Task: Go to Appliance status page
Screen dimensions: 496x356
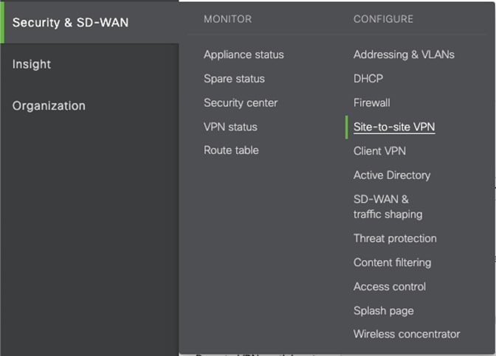Action: coord(244,55)
